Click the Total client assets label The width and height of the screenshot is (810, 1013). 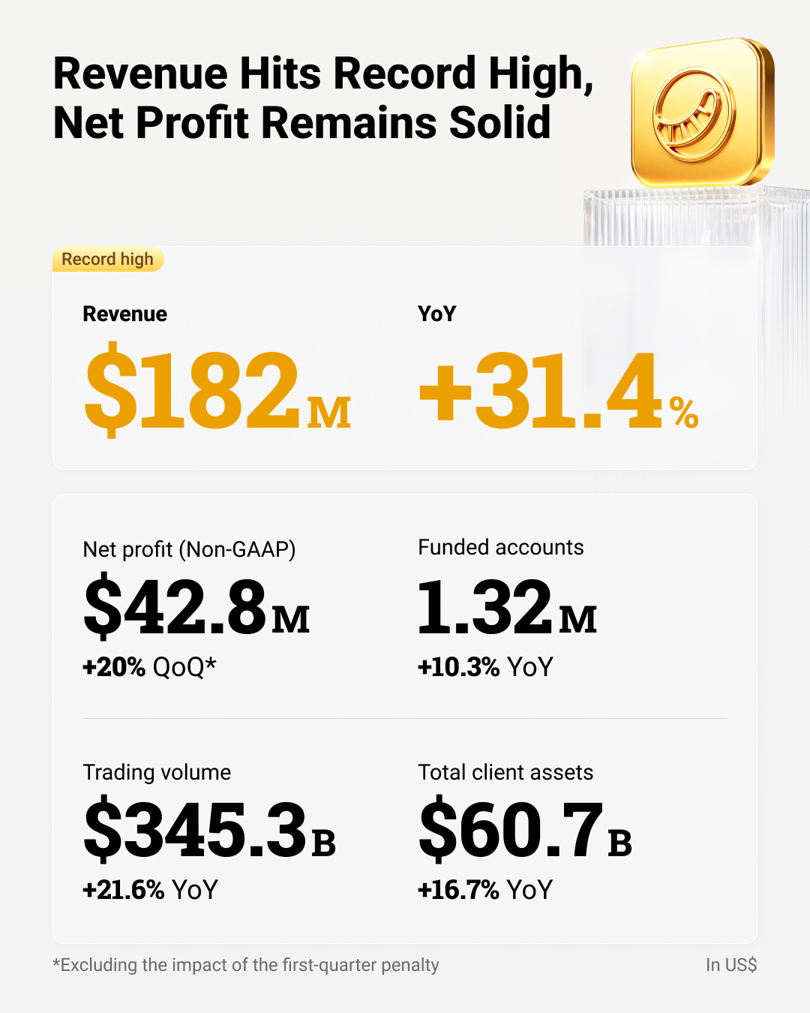pos(505,772)
